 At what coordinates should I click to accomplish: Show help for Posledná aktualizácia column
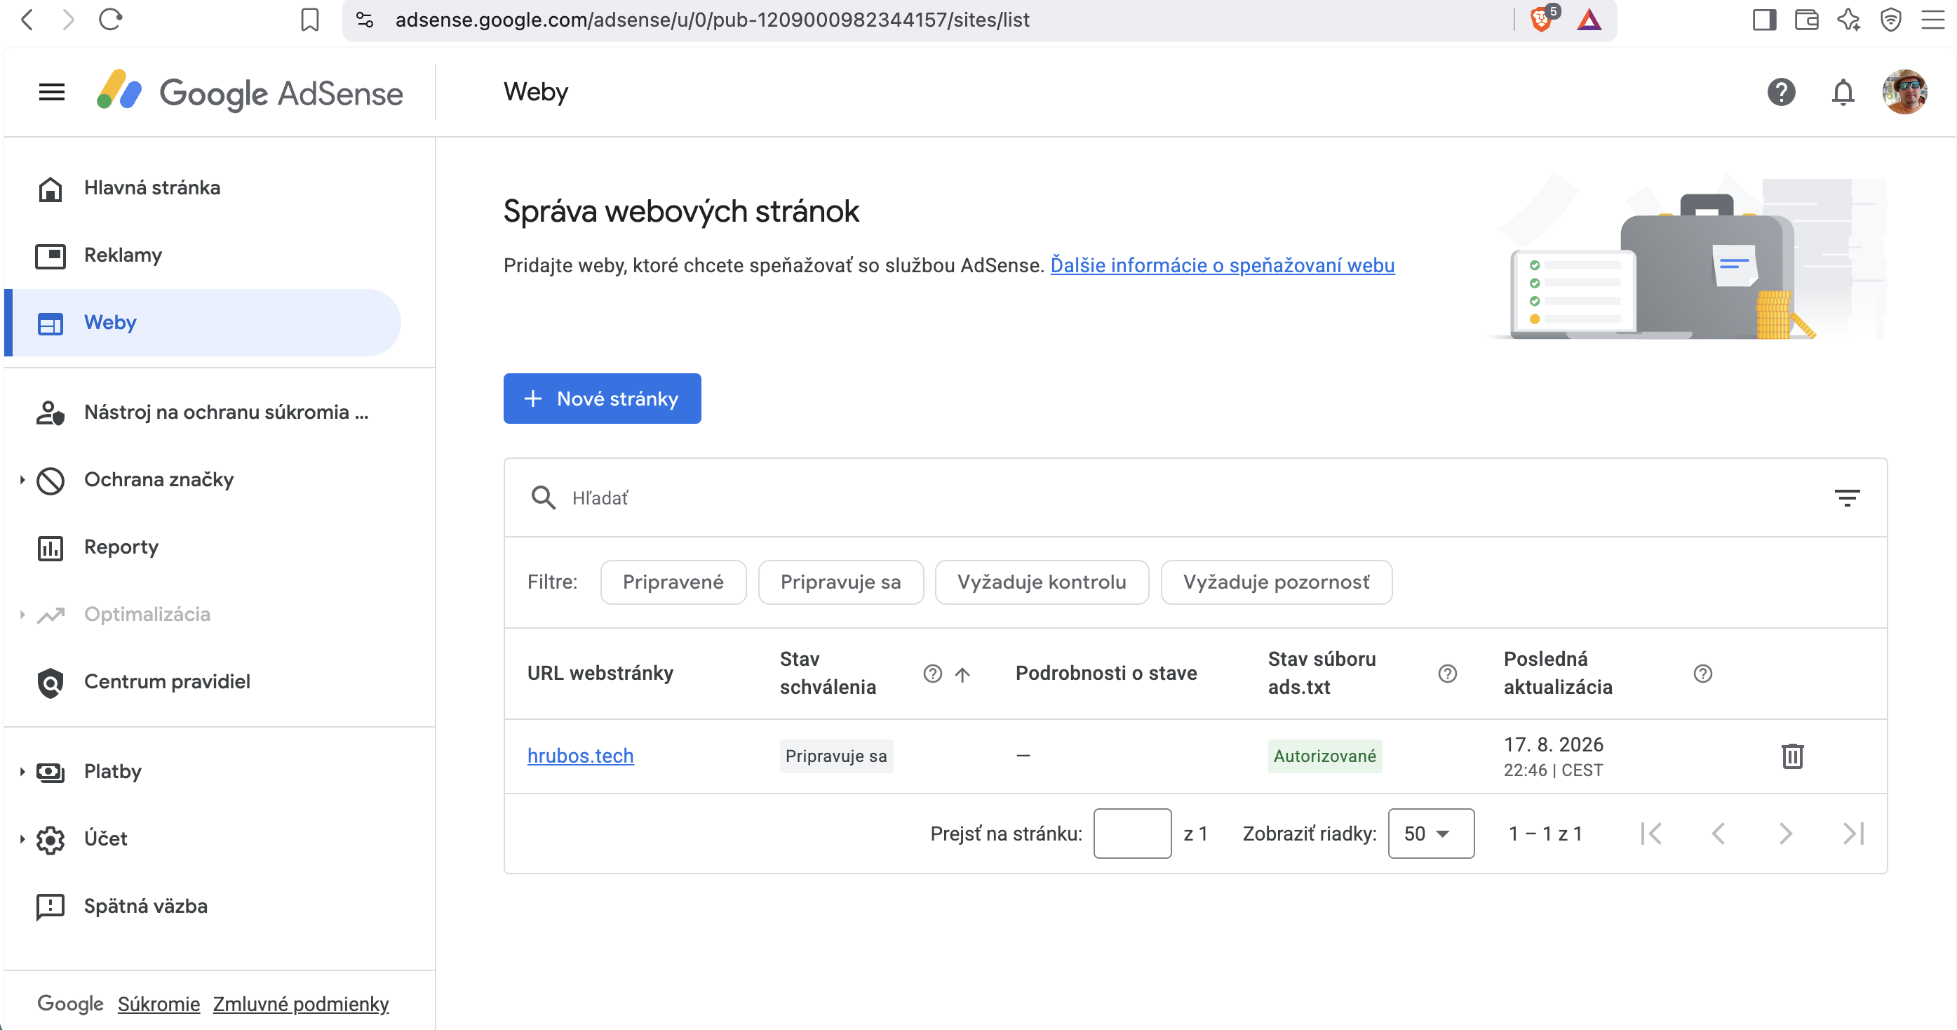[x=1702, y=674]
